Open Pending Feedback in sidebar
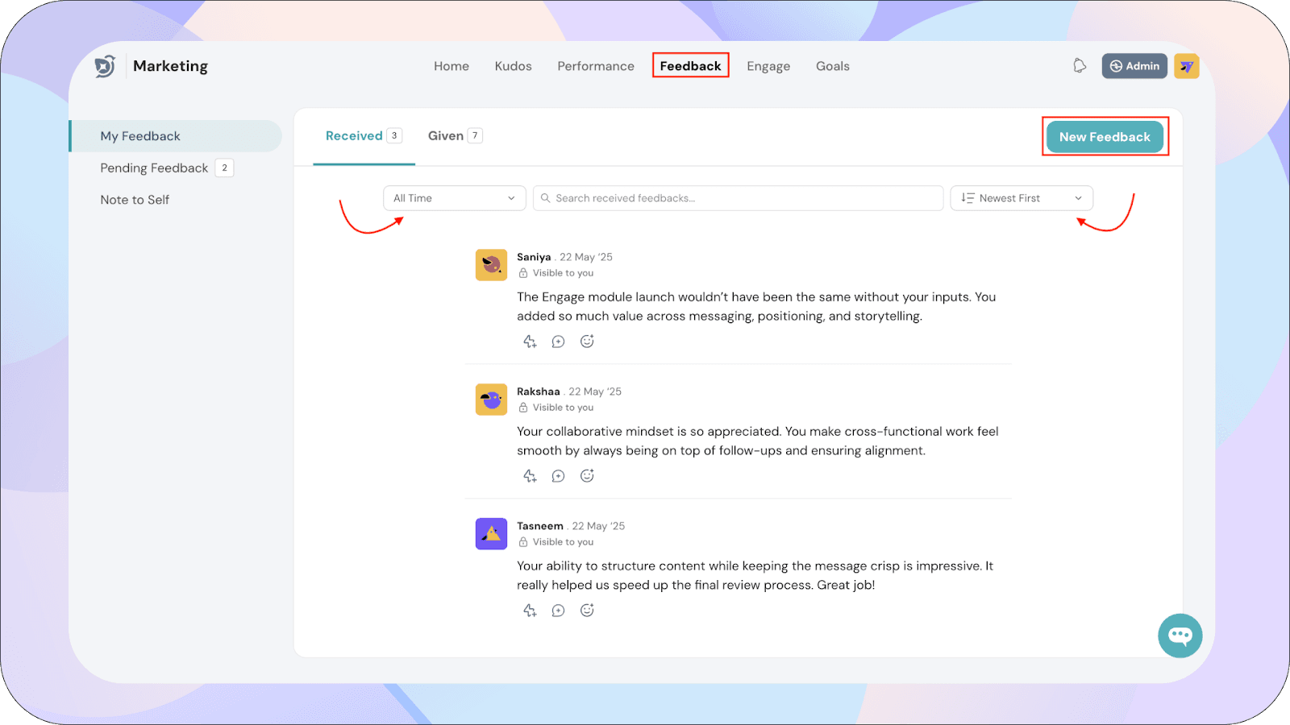This screenshot has width=1290, height=725. click(154, 168)
